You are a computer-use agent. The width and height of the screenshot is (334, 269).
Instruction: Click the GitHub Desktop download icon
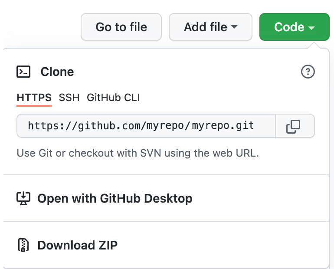point(23,198)
